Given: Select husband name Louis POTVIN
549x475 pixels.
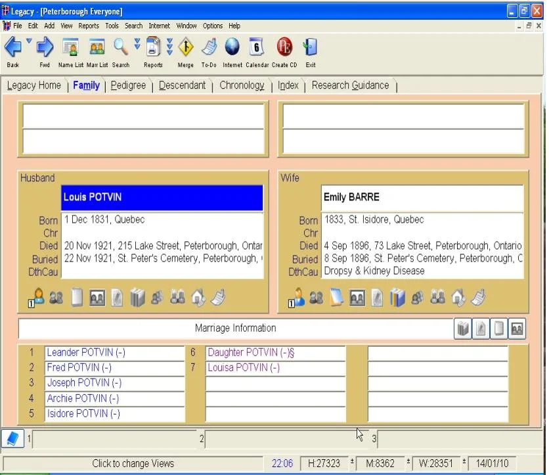Looking at the screenshot, I should [x=162, y=198].
